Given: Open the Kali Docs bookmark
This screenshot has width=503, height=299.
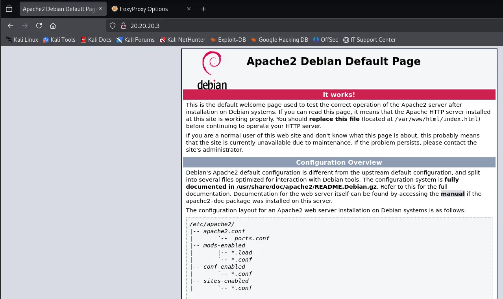Looking at the screenshot, I should point(96,40).
